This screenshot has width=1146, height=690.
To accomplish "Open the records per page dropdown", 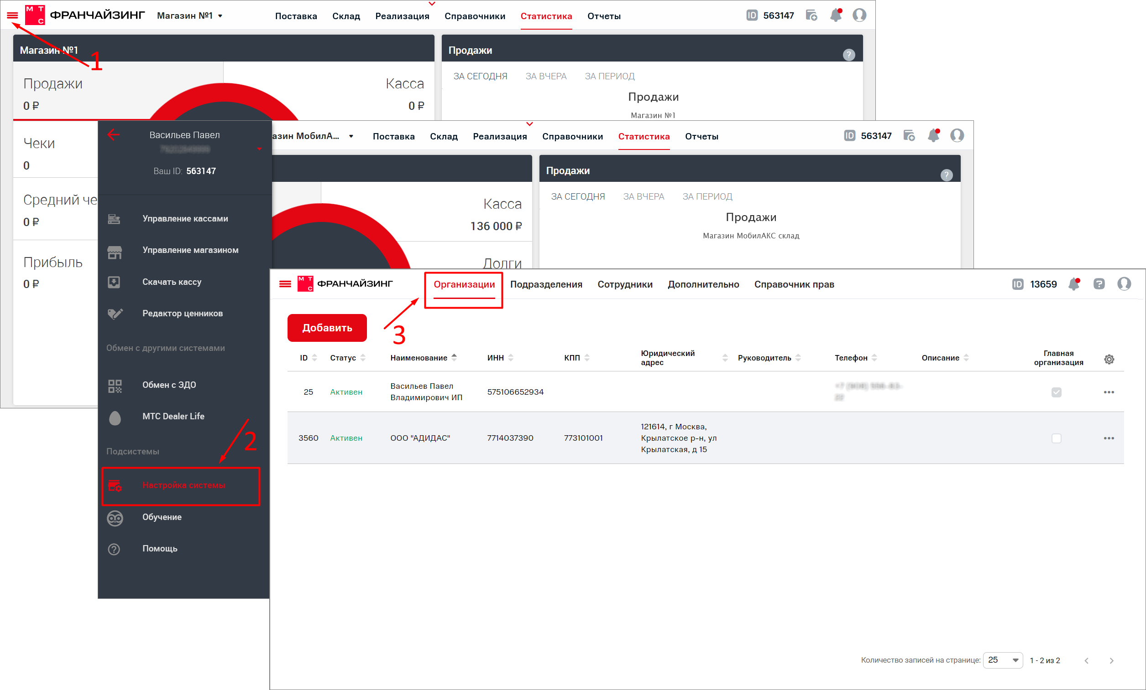I will coord(1003,660).
